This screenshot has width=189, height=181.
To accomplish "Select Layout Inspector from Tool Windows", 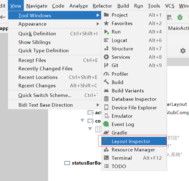I will (x=134, y=141).
